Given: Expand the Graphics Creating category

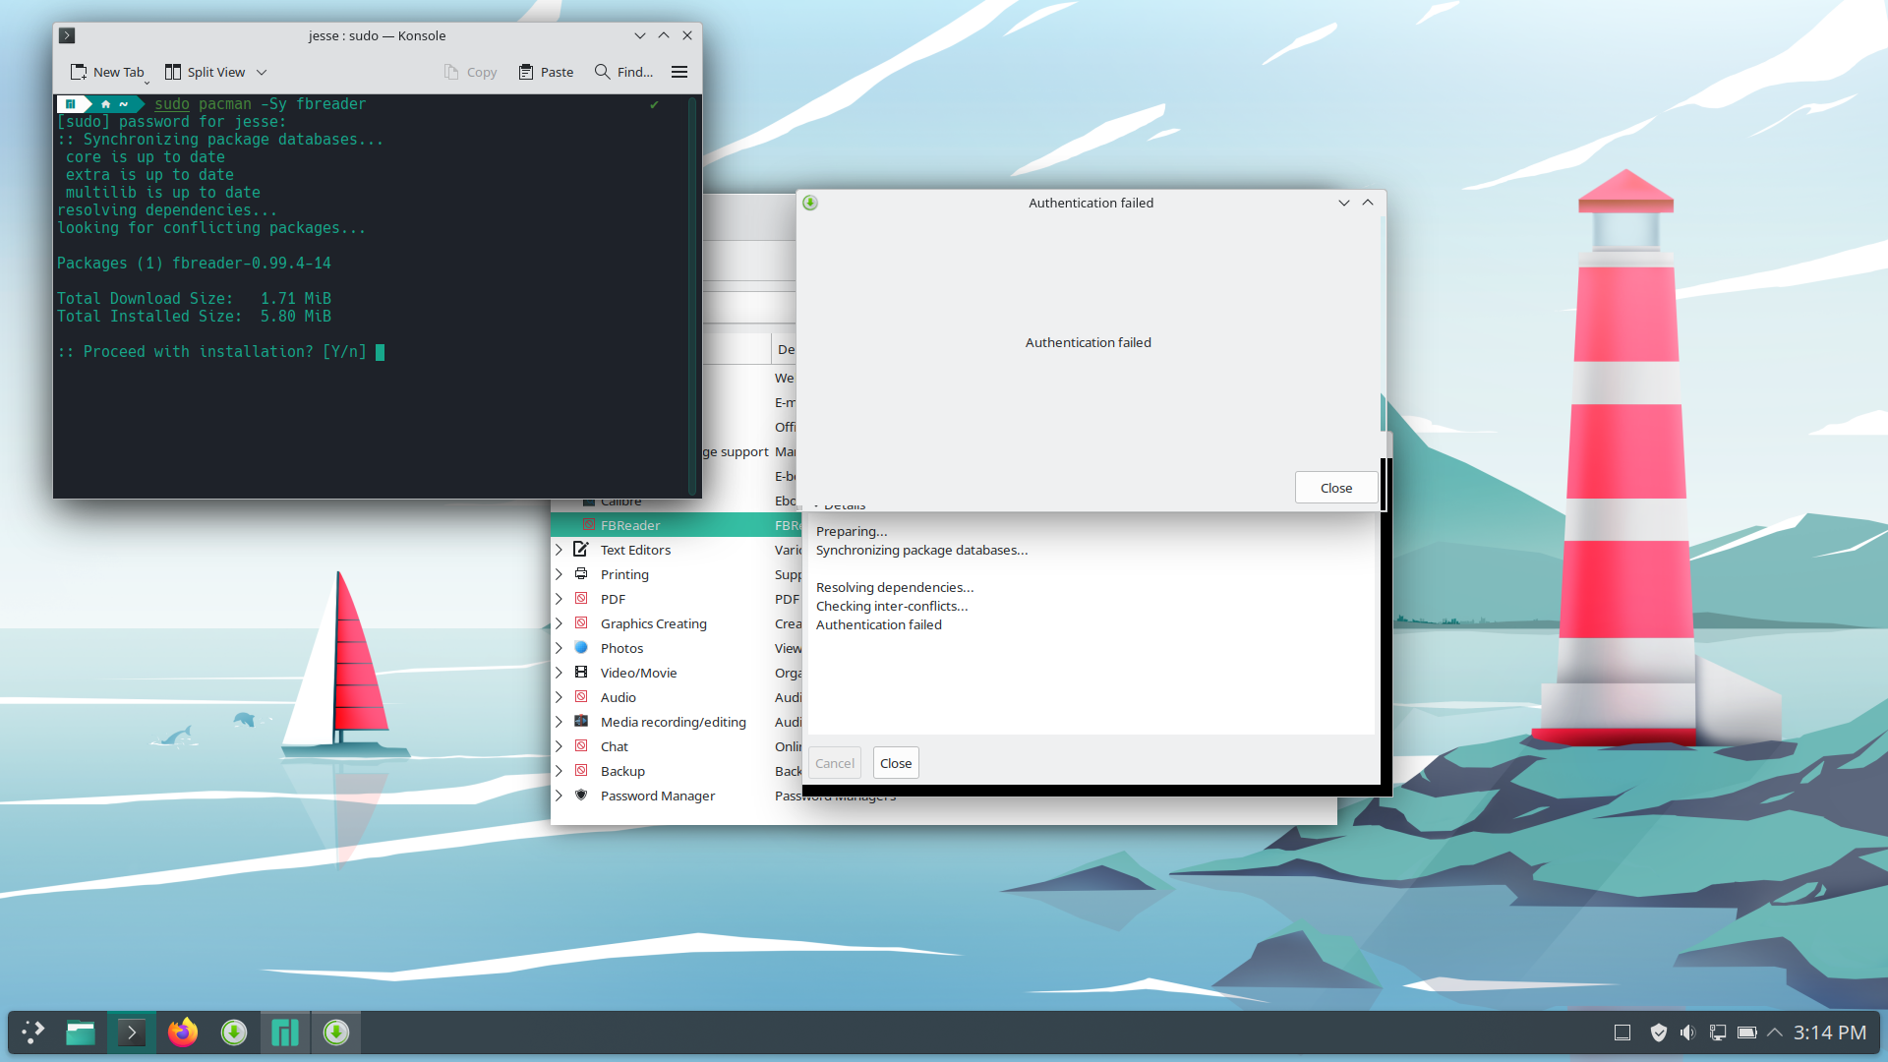Looking at the screenshot, I should [x=559, y=623].
